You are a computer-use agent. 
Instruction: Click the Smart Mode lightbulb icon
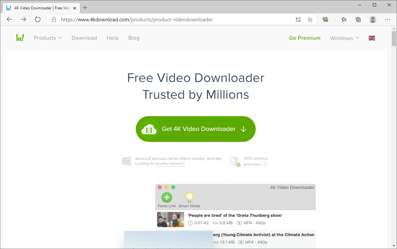click(189, 197)
